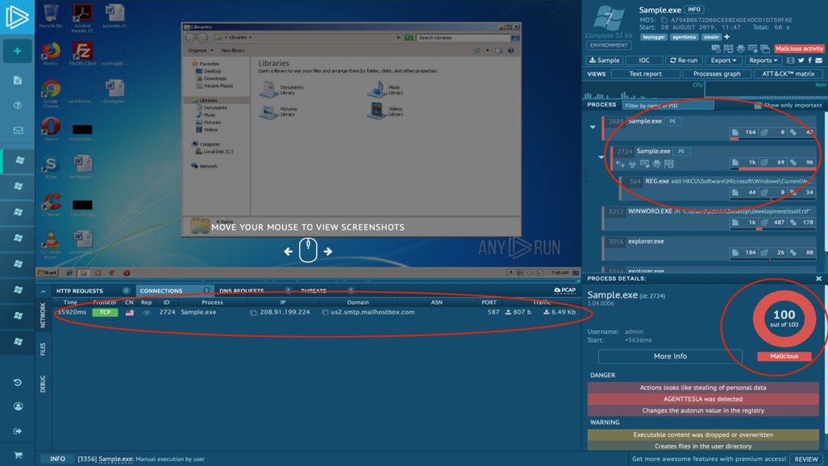Image resolution: width=828 pixels, height=466 pixels.
Task: Click the New Task plus button in sidebar
Action: point(17,51)
